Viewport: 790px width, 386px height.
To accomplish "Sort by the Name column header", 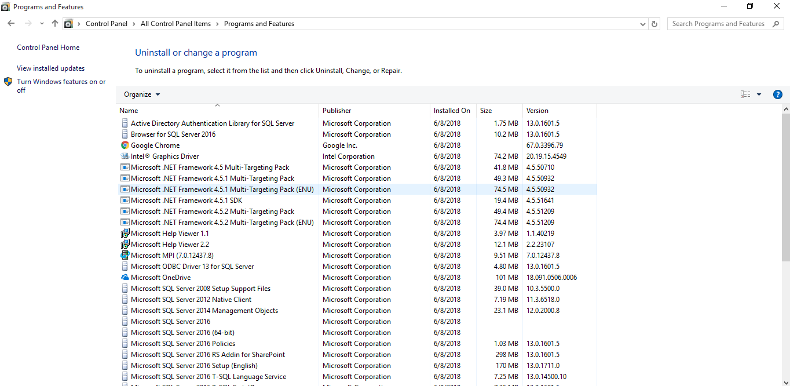I will pos(218,111).
